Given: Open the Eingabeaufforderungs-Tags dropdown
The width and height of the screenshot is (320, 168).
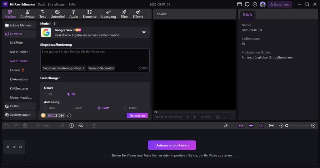Looking at the screenshot, I should pos(64,68).
